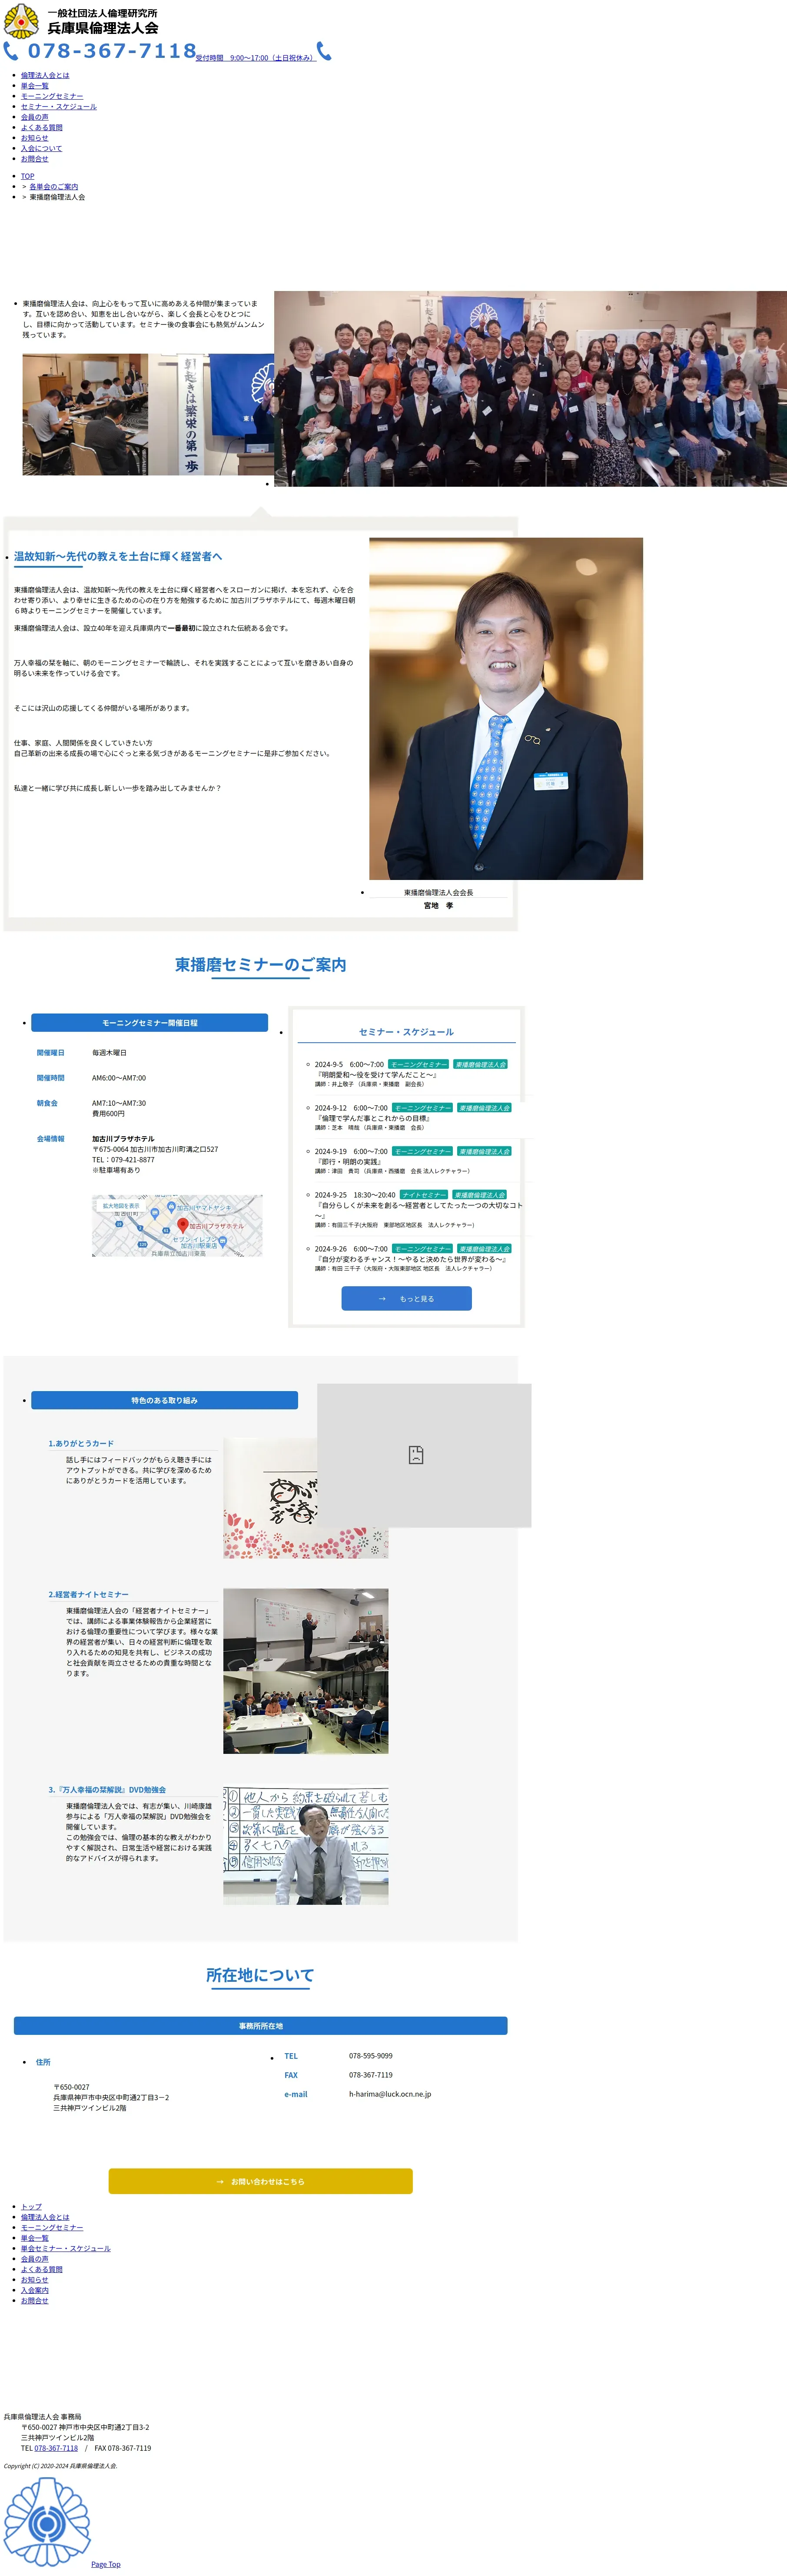Open 会員の声 in the footer menu
Viewport: 787px width, 2576px height.
35,2259
